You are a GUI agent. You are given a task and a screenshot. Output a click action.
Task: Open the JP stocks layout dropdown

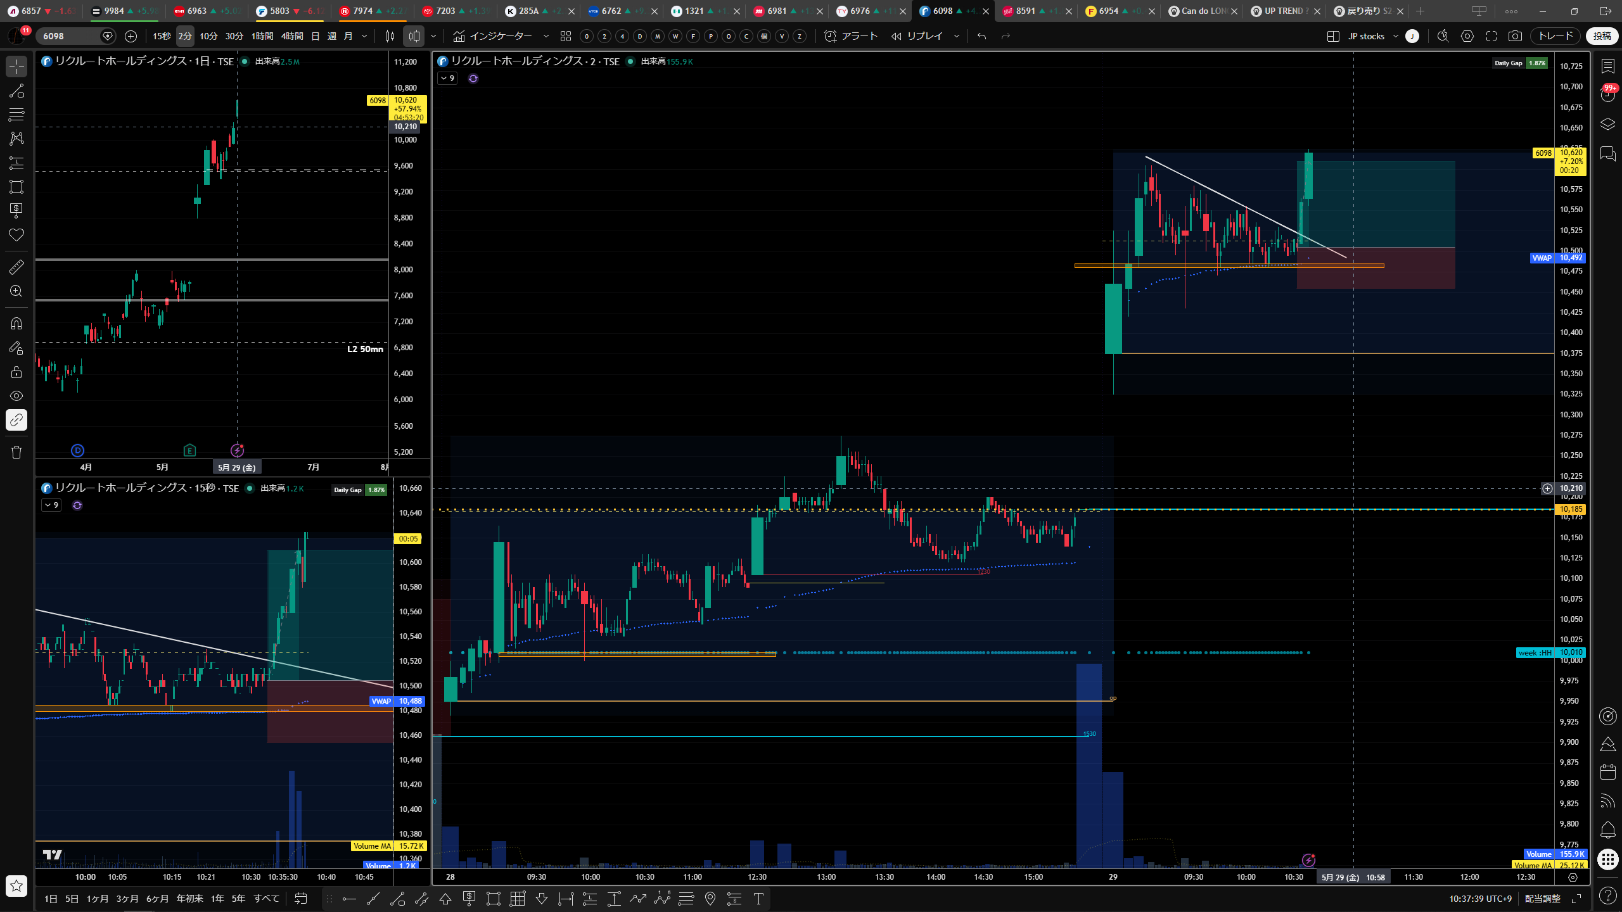[x=1373, y=36]
